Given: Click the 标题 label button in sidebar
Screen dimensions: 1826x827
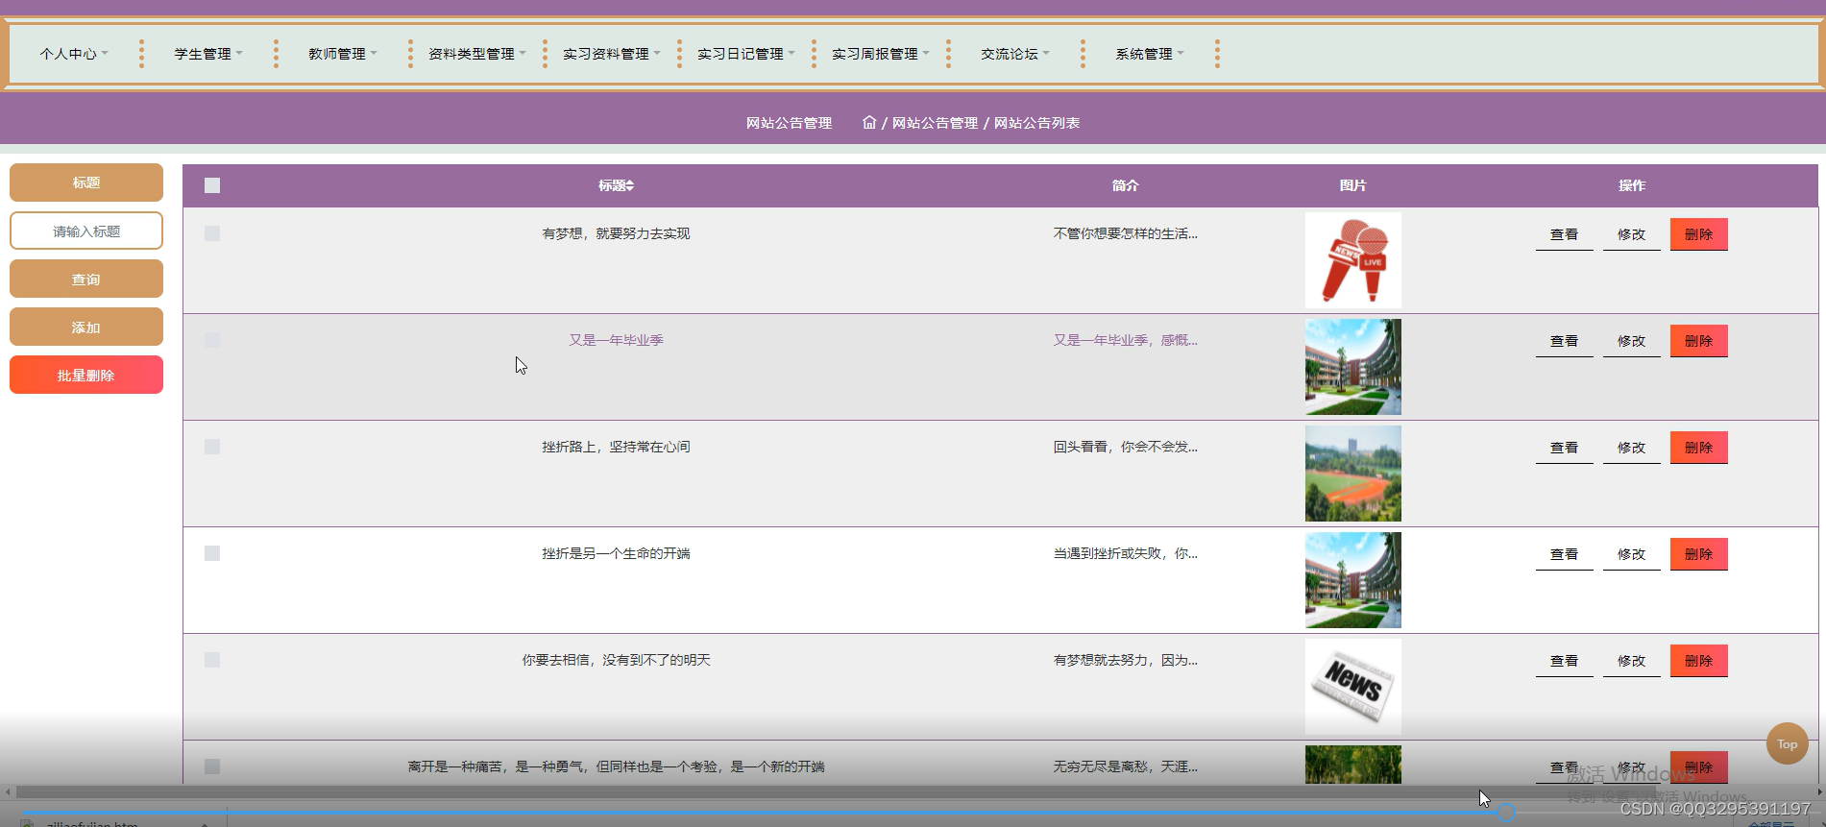Looking at the screenshot, I should tap(86, 182).
